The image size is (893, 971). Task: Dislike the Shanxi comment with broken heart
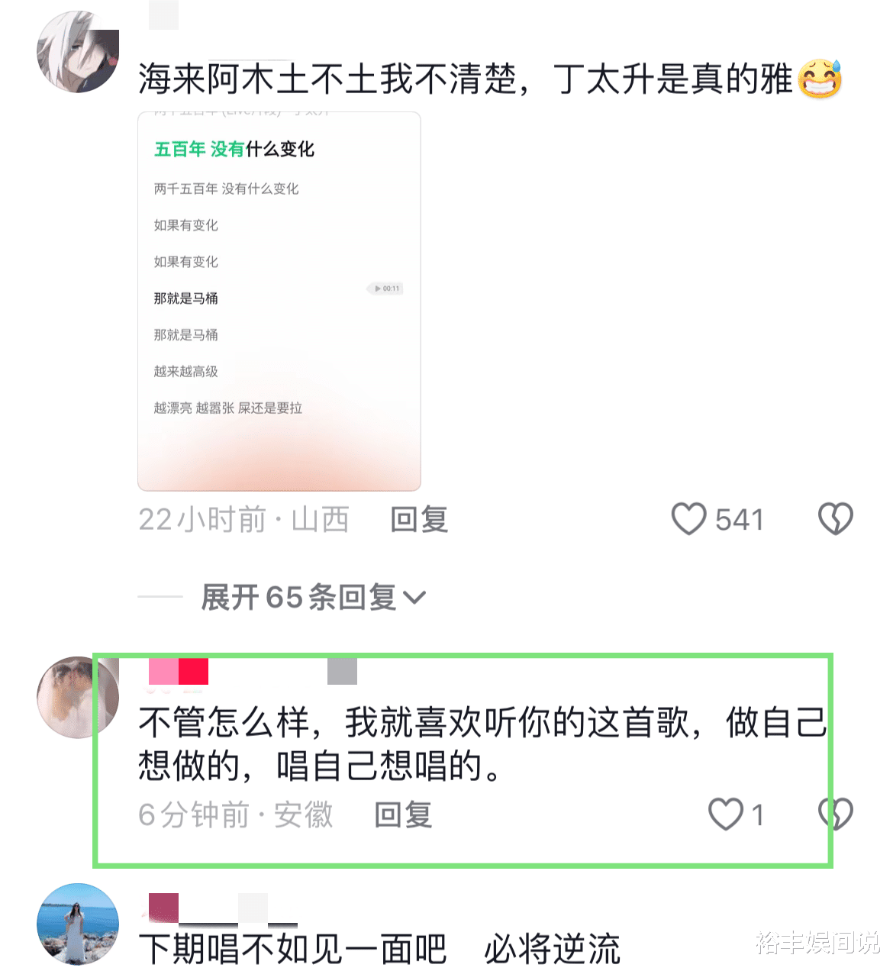[x=835, y=519]
